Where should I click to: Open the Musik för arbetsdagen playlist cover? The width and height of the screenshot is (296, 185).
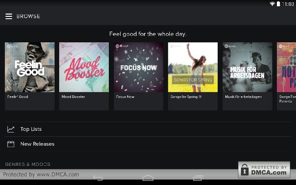247,67
